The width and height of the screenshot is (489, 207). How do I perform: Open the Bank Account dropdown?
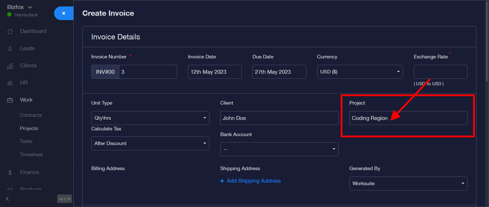pyautogui.click(x=279, y=149)
